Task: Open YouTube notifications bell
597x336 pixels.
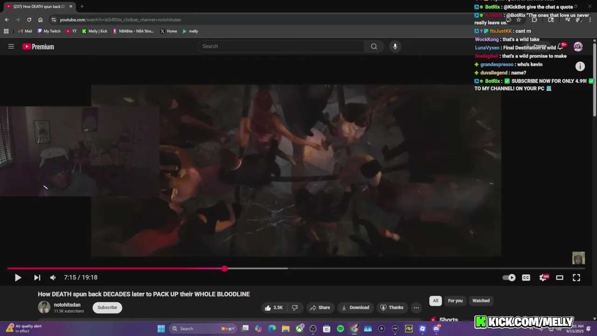Action: click(x=561, y=47)
